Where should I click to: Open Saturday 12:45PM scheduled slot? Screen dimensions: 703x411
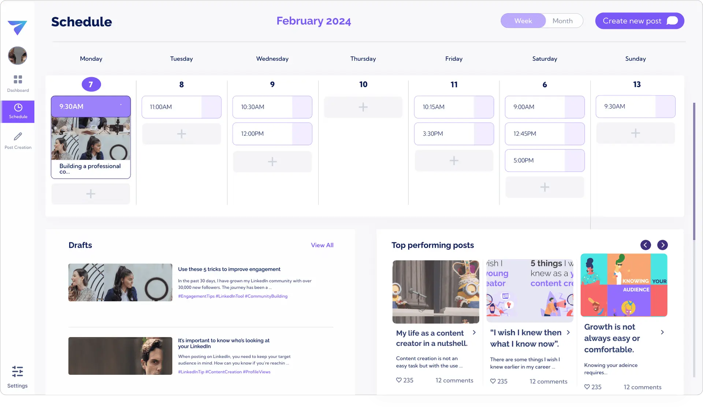[x=545, y=134]
